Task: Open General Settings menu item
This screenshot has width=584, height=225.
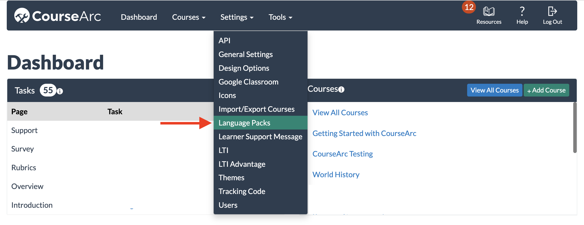Action: (260, 54)
